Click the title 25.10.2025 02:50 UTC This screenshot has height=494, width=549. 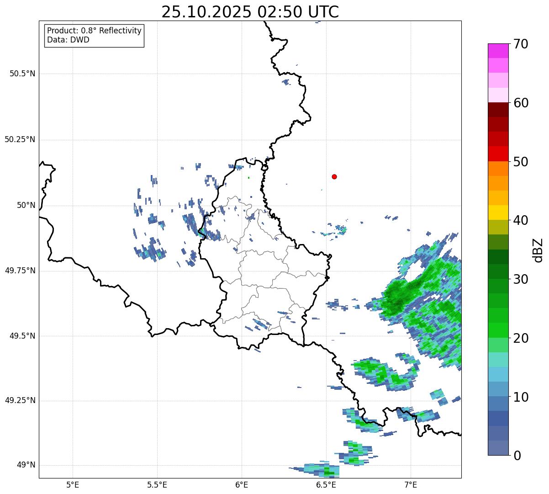click(x=250, y=12)
